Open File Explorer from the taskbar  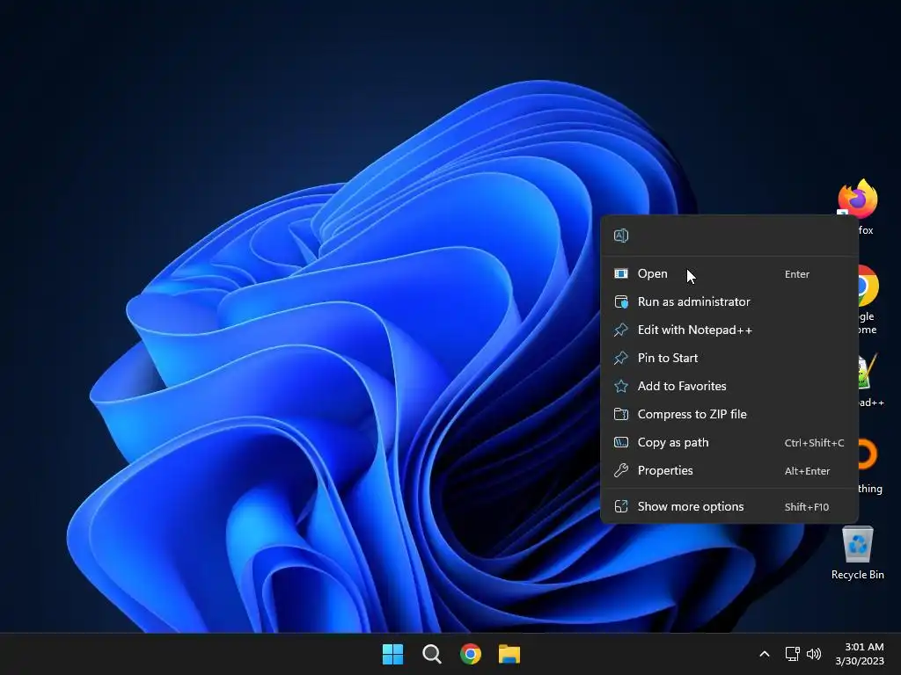tap(509, 654)
